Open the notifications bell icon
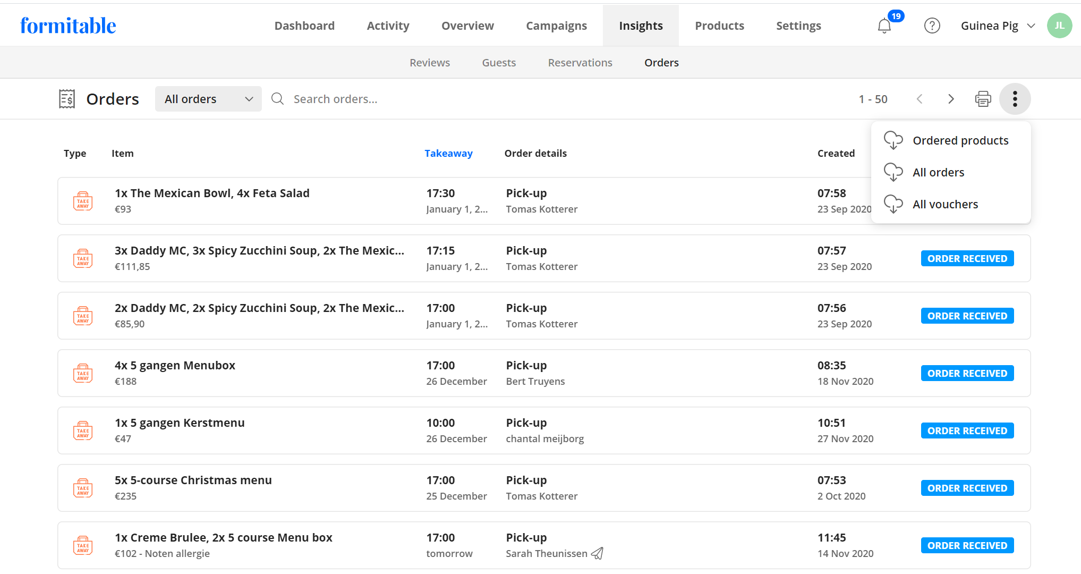The image size is (1081, 574). coord(884,26)
